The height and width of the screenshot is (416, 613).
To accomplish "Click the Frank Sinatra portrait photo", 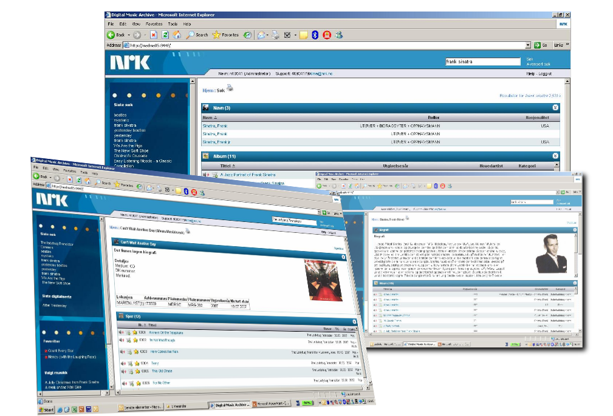I will tap(555, 253).
